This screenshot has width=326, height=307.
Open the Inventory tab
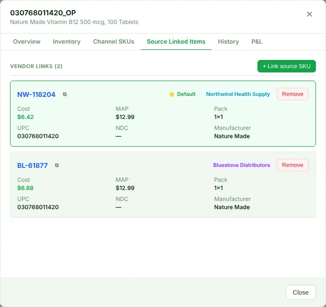pos(67,42)
